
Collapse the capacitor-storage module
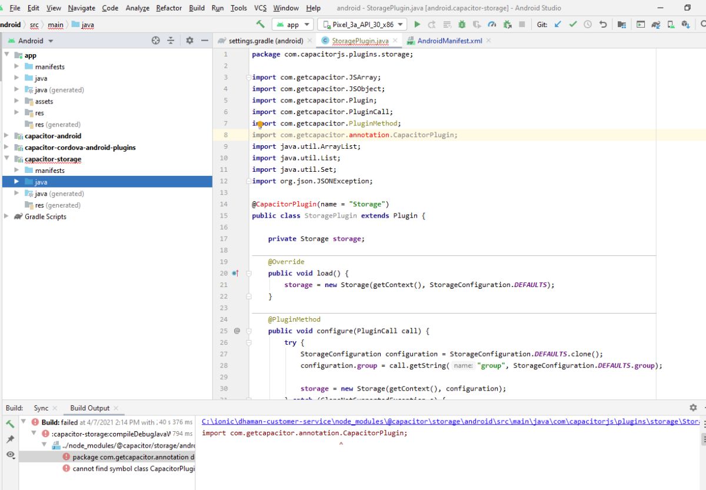[6, 159]
